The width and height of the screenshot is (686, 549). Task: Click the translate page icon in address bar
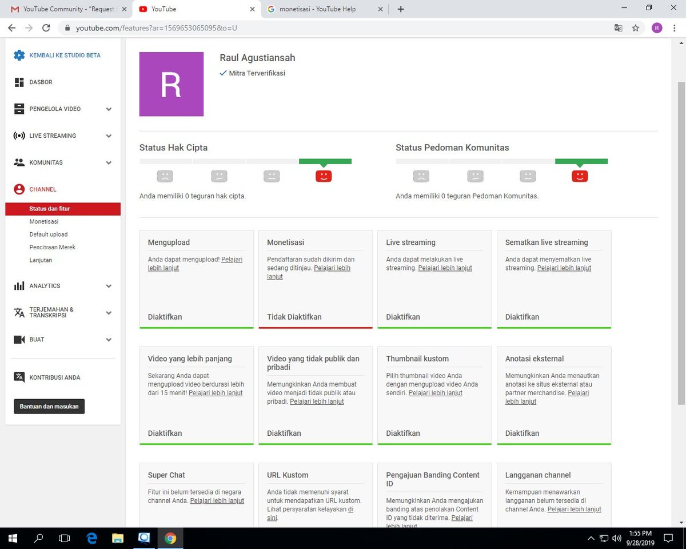coord(618,27)
